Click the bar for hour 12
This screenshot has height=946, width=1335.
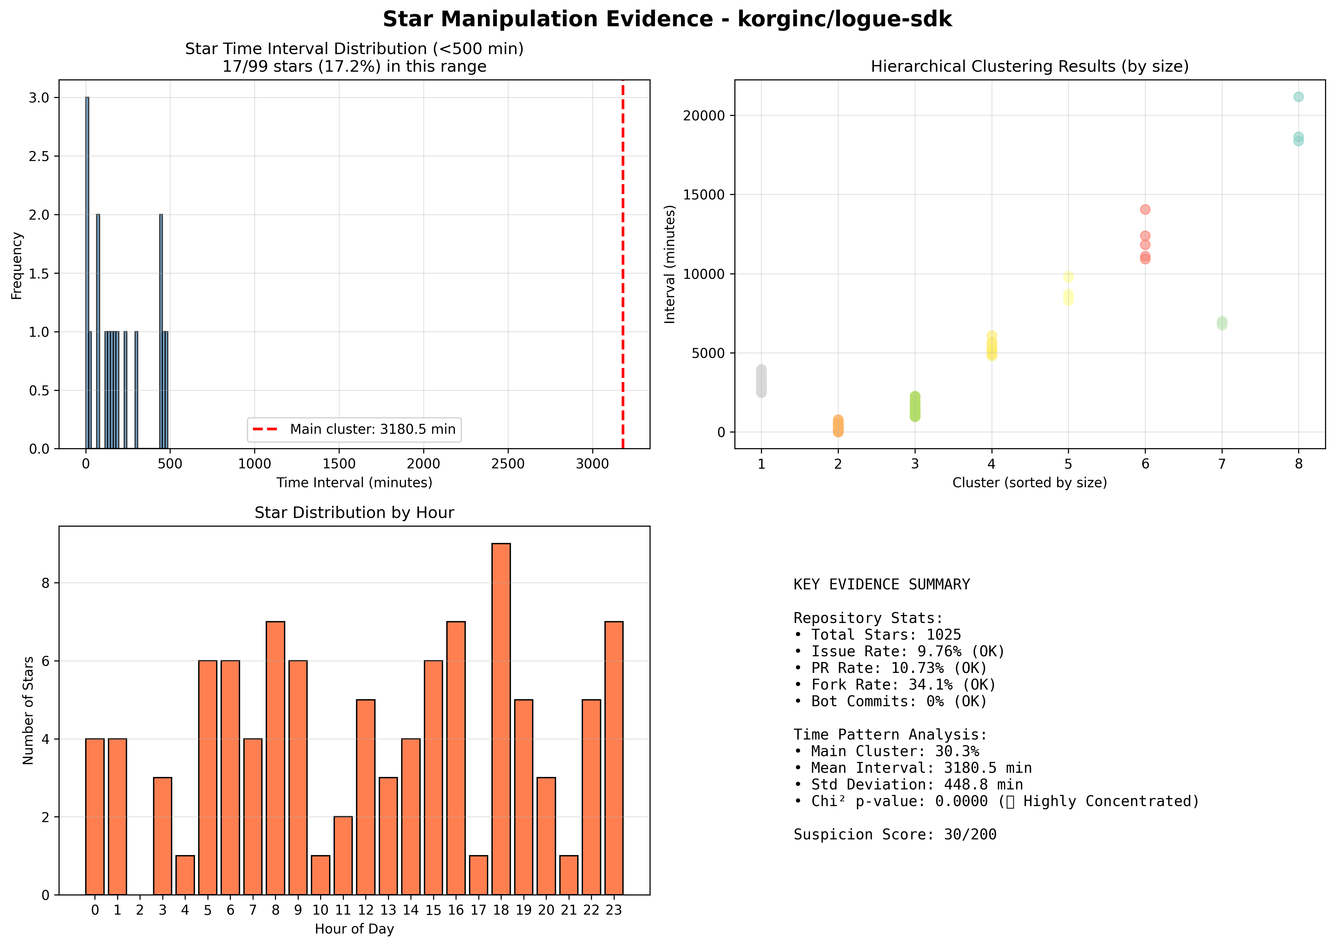tap(366, 797)
